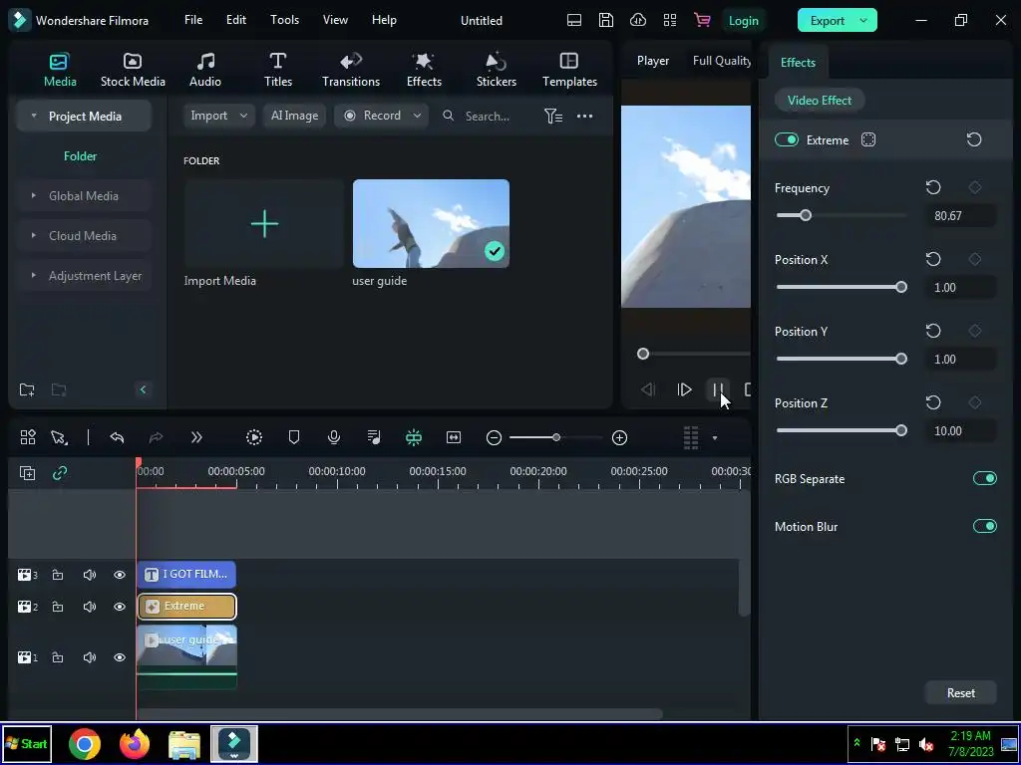This screenshot has height=765, width=1021.
Task: Select the Folder item
Action: (80, 156)
